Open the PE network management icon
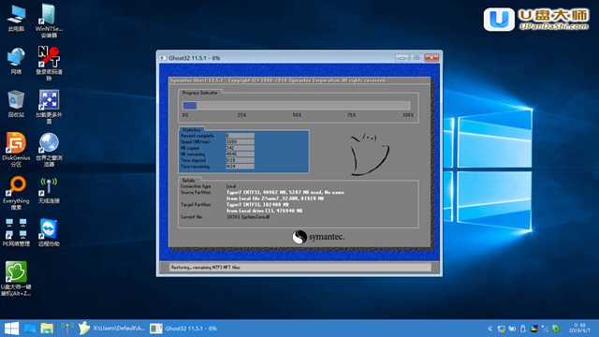 (x=16, y=233)
